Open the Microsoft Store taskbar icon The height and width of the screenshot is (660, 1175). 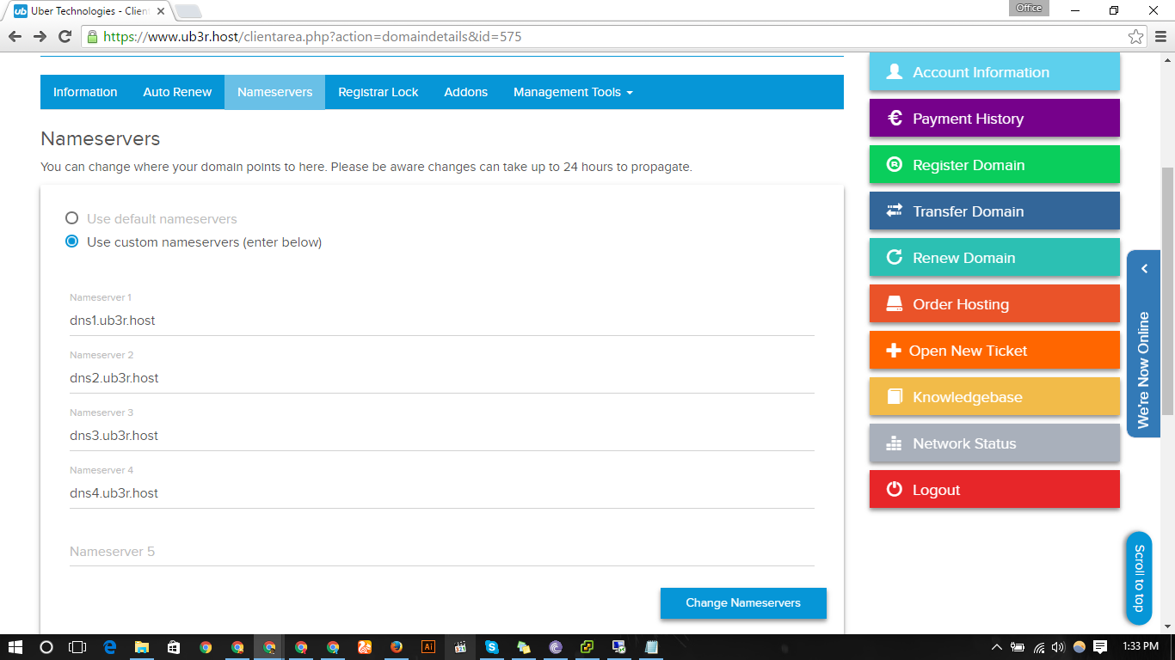click(x=174, y=647)
